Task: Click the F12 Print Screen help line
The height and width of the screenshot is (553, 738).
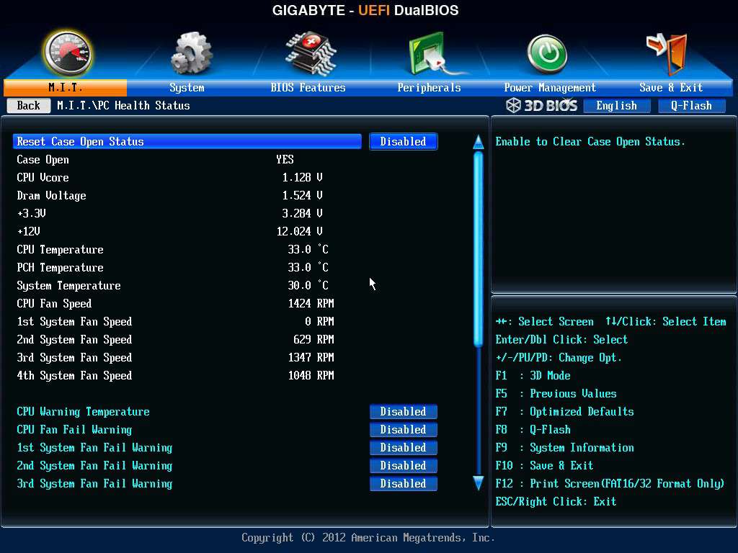Action: coord(610,483)
